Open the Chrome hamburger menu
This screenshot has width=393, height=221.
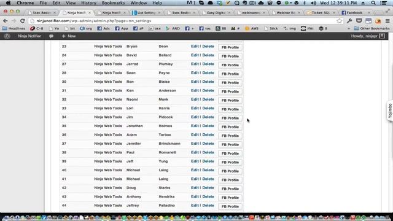pos(387,21)
